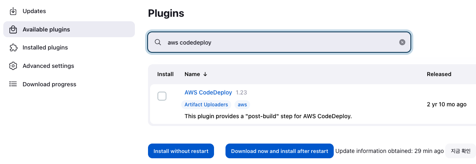476x164 pixels.
Task: Open the AWS CodeDeploy plugin link
Action: 208,92
